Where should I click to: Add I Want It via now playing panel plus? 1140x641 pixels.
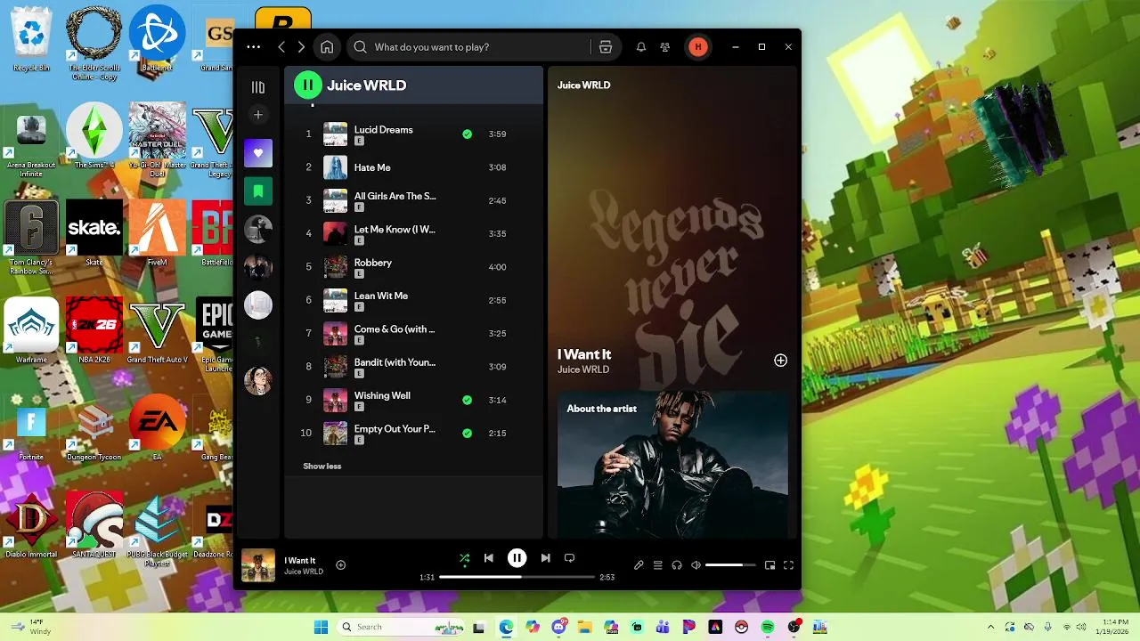point(780,361)
